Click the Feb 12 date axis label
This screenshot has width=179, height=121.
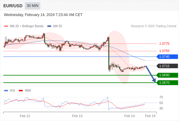click(x=25, y=116)
